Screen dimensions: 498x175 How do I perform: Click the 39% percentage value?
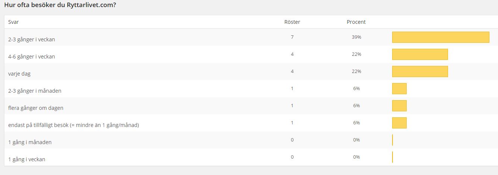pyautogui.click(x=356, y=37)
